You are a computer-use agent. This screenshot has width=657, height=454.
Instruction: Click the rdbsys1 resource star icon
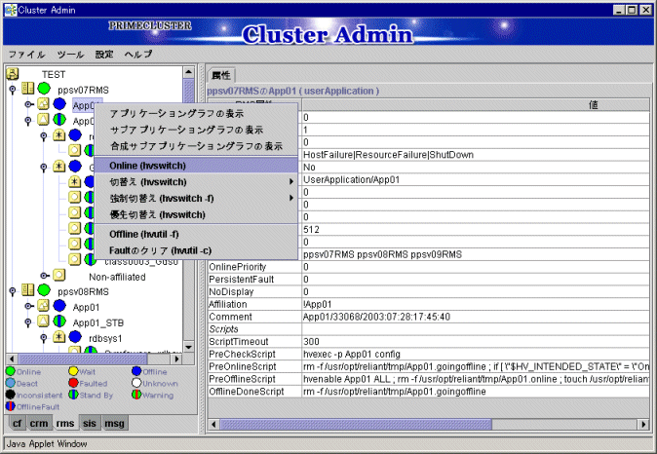pyautogui.click(x=59, y=337)
